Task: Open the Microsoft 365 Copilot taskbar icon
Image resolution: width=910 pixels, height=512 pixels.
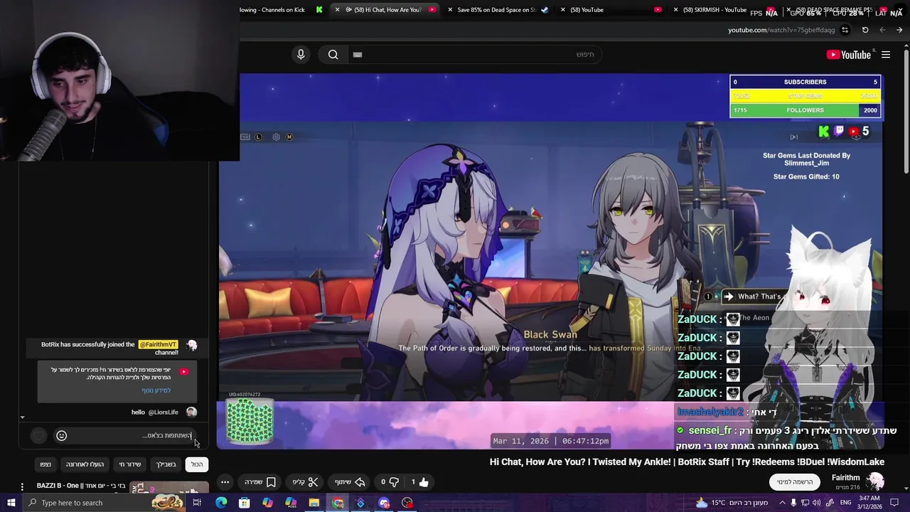Action: tap(291, 503)
